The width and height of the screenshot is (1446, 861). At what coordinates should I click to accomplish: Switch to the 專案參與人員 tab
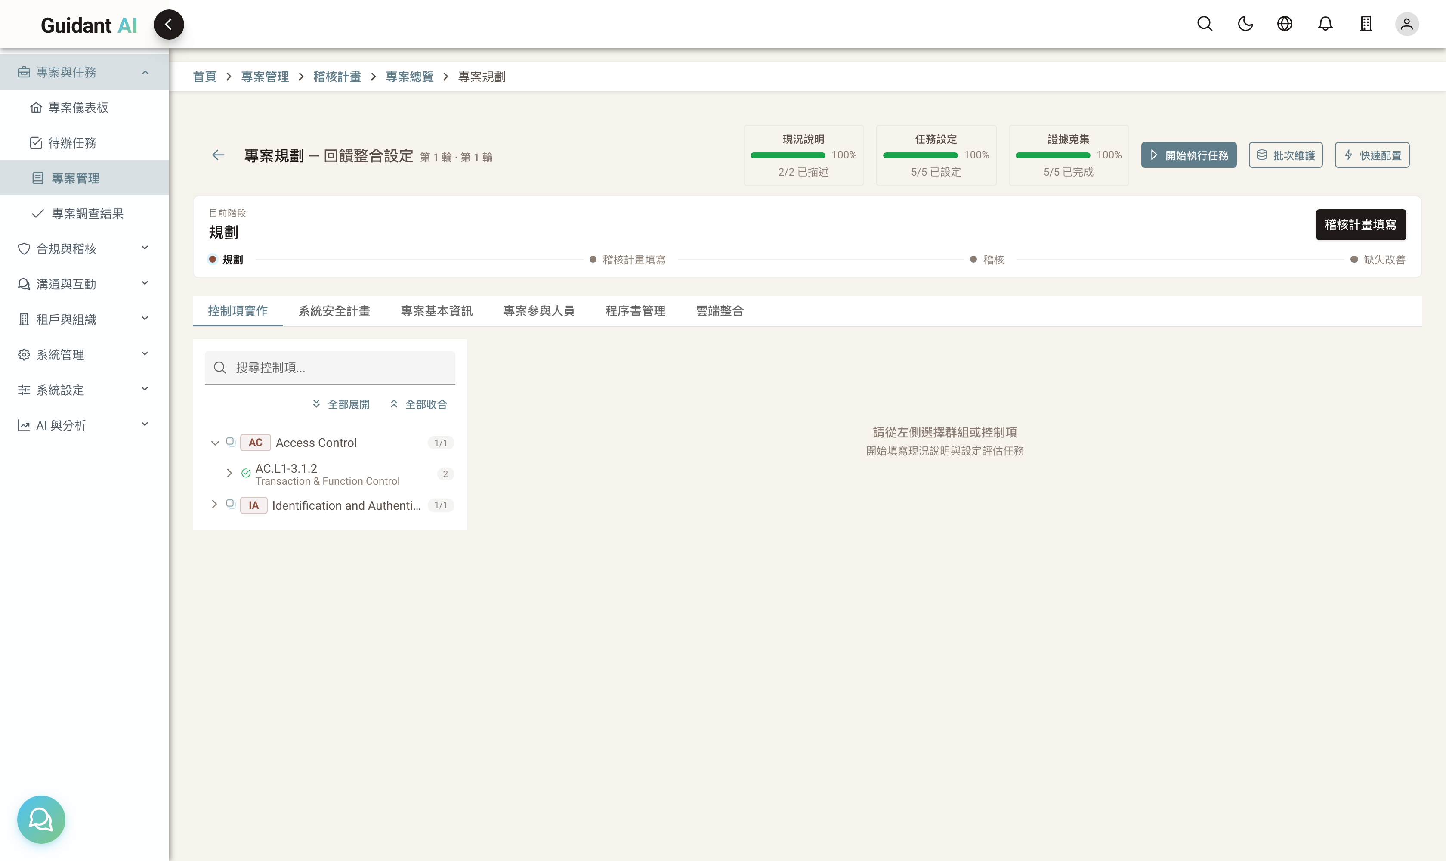[539, 311]
